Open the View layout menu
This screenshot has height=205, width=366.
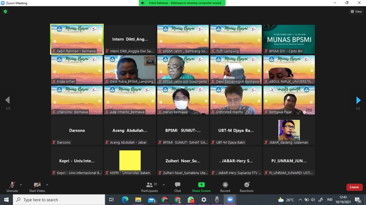(356, 12)
